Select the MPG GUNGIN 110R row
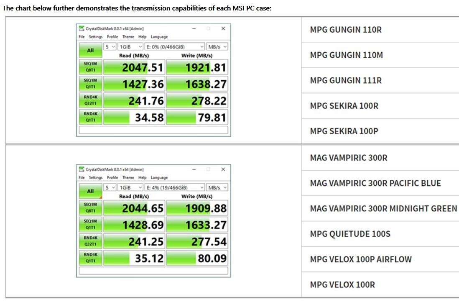The image size is (459, 302). (380, 30)
